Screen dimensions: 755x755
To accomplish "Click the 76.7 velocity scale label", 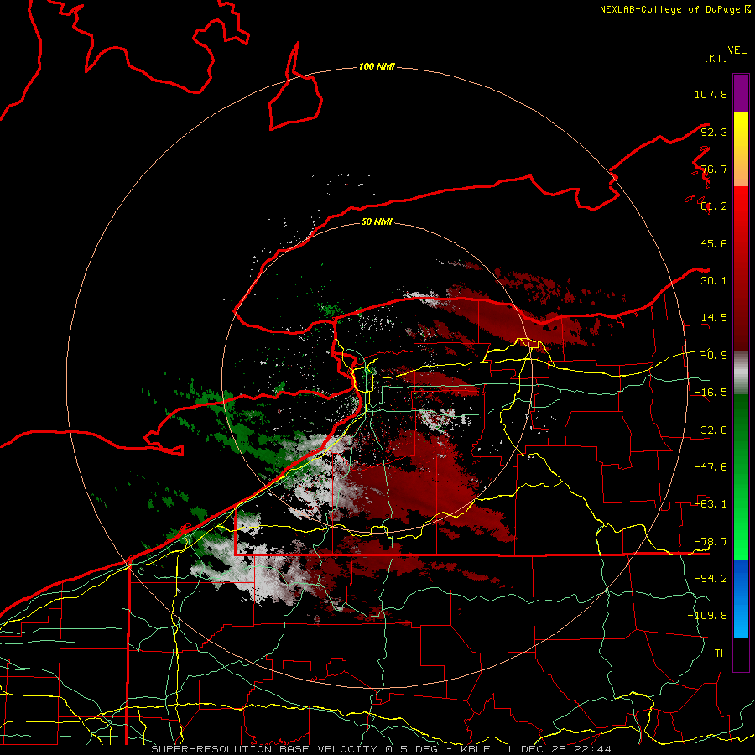I will tap(714, 169).
